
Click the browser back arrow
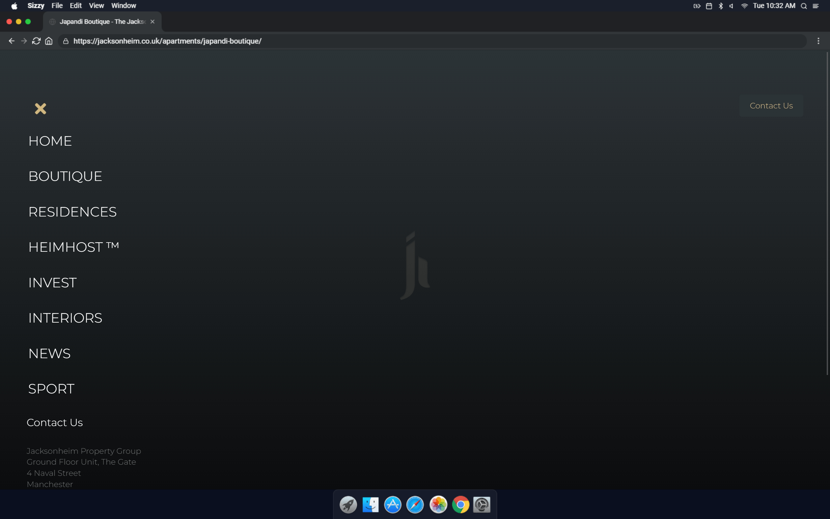[x=12, y=41]
